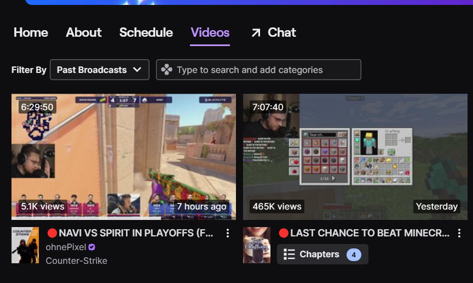The width and height of the screenshot is (473, 283).
Task: Open options menu for NAVI VS SPIRIT video
Action: point(228,233)
